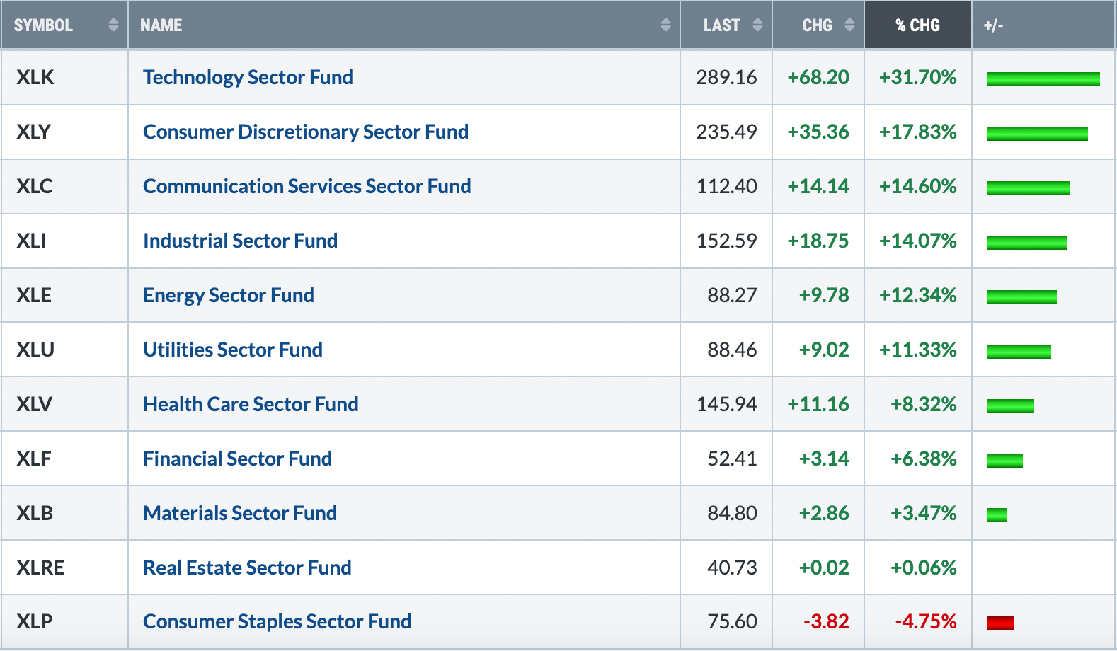
Task: Click the sort arrows in the SYMBOL header
Action: (x=113, y=25)
